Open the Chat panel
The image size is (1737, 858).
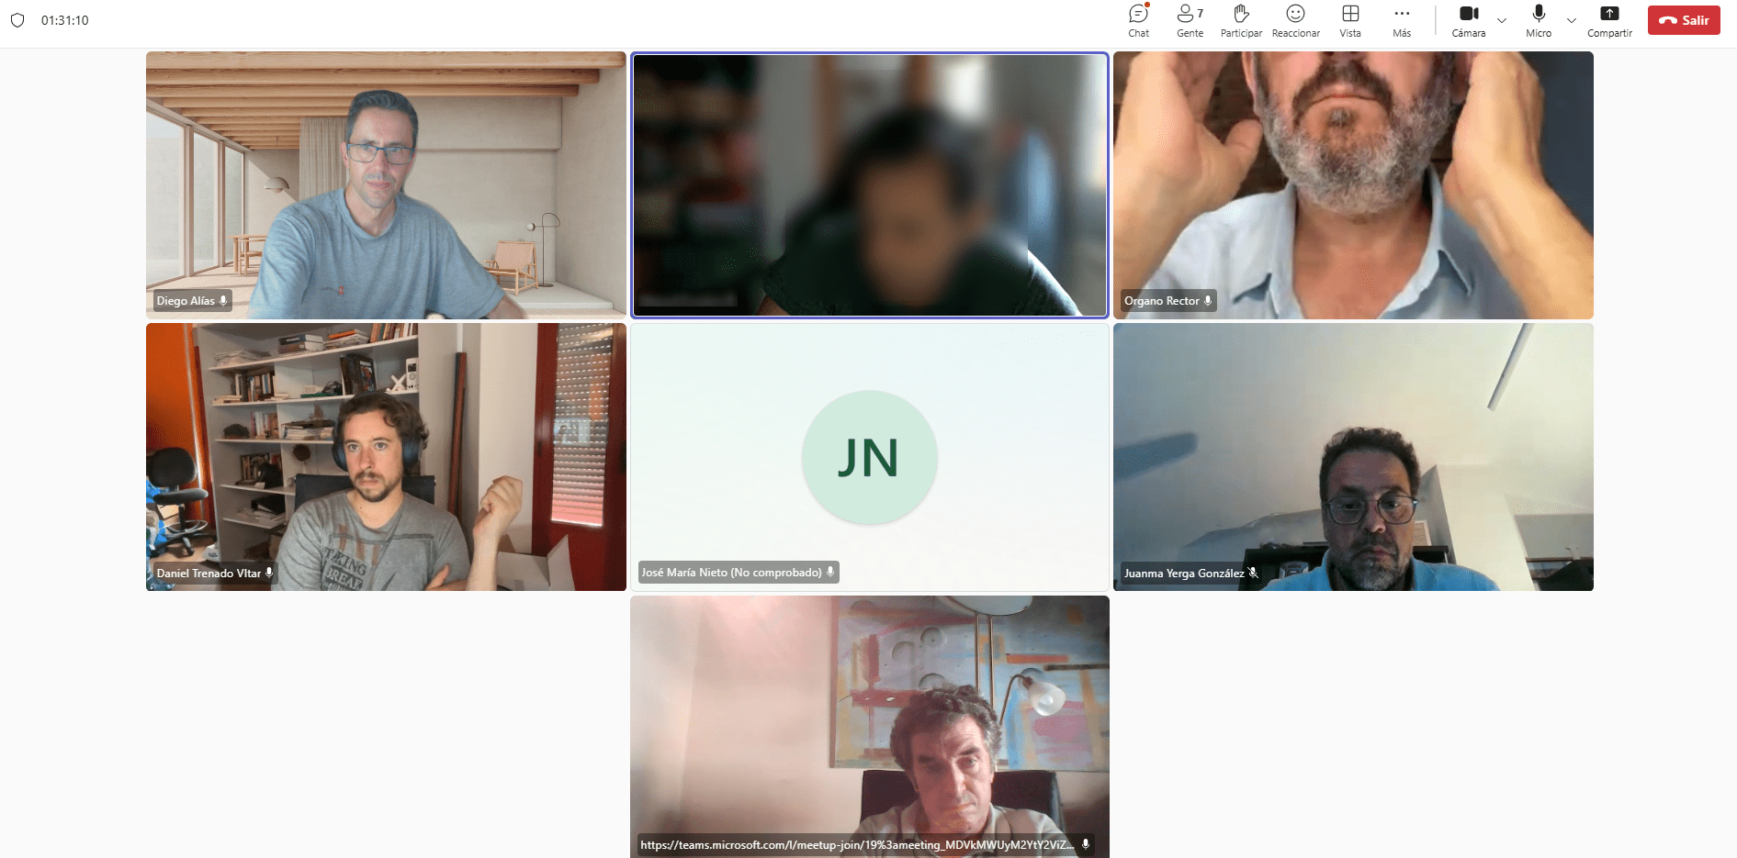click(x=1138, y=20)
